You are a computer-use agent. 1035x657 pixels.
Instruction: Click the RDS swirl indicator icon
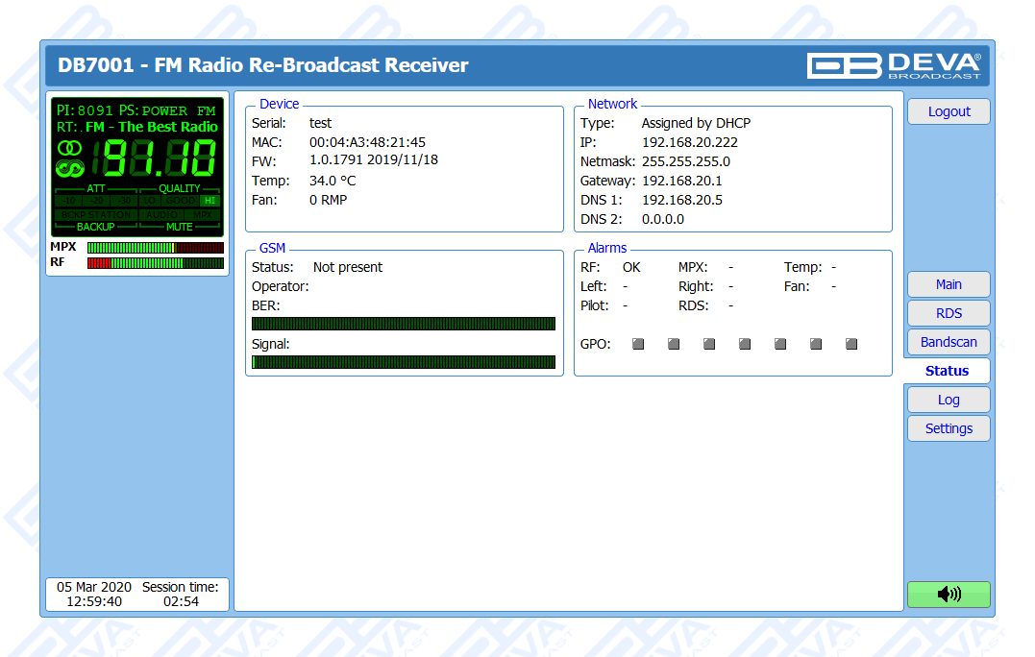click(x=69, y=169)
